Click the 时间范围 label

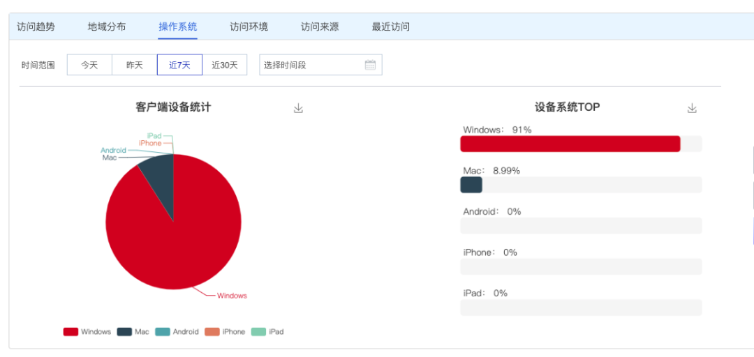coord(38,66)
